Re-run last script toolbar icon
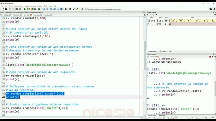This screenshot has height=121, width=216. [39, 9]
